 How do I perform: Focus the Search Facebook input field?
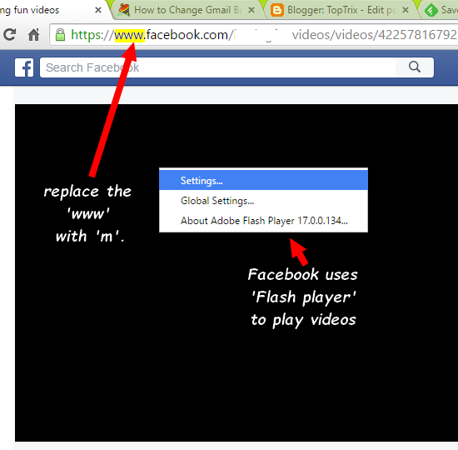click(x=217, y=67)
